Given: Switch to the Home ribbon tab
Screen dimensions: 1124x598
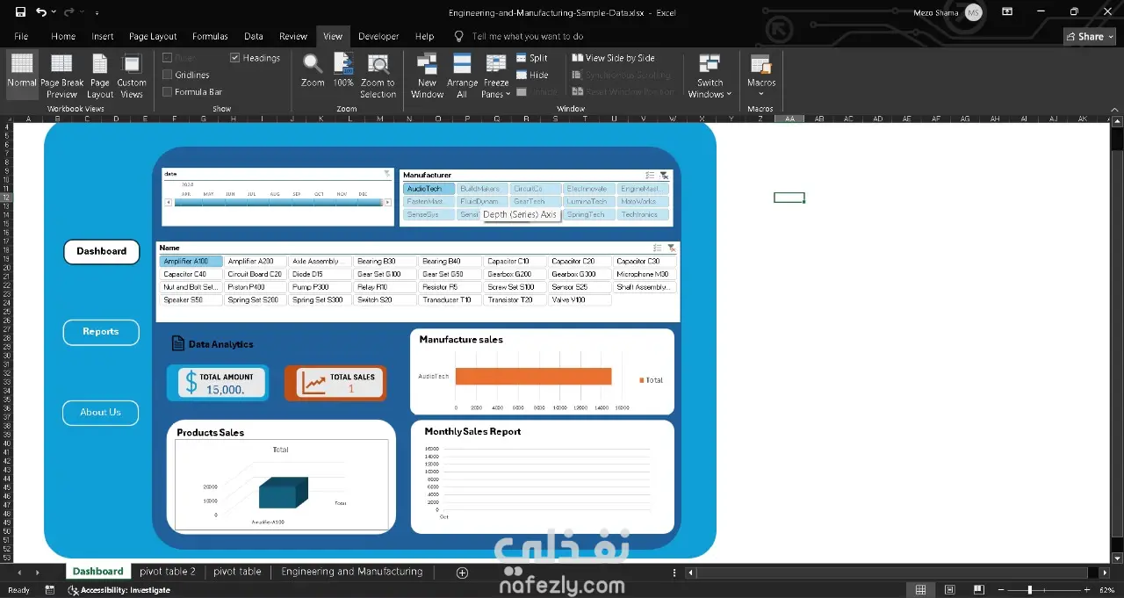Looking at the screenshot, I should click(63, 37).
